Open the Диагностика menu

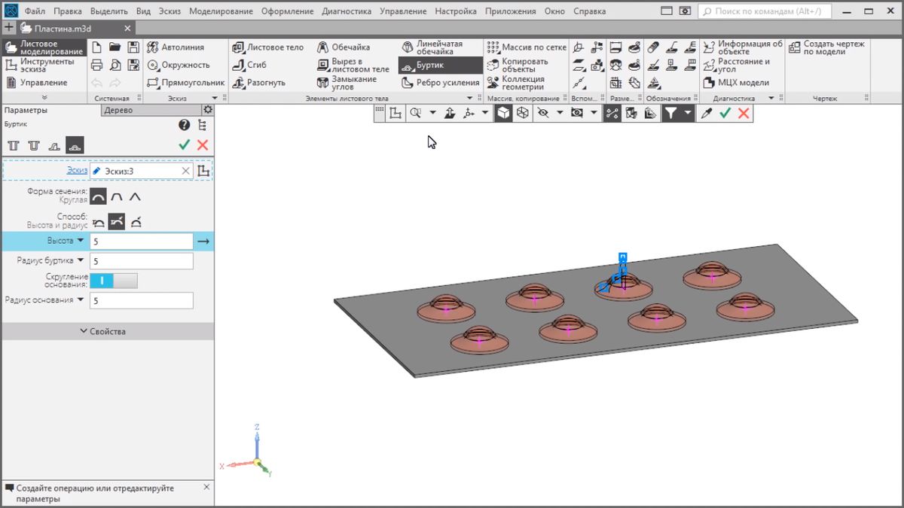(x=347, y=11)
